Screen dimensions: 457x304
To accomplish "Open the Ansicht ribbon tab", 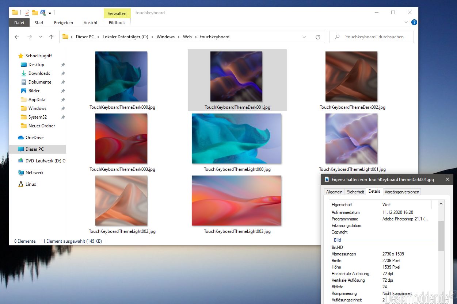I will 91,23.
